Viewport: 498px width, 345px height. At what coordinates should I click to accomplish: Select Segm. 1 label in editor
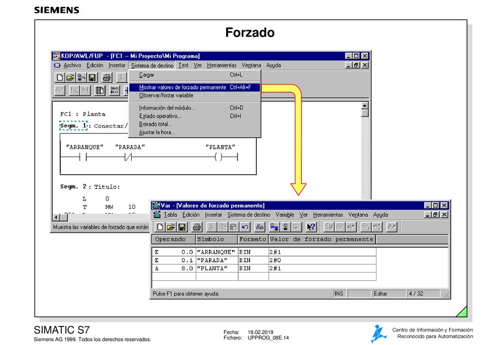pos(73,126)
